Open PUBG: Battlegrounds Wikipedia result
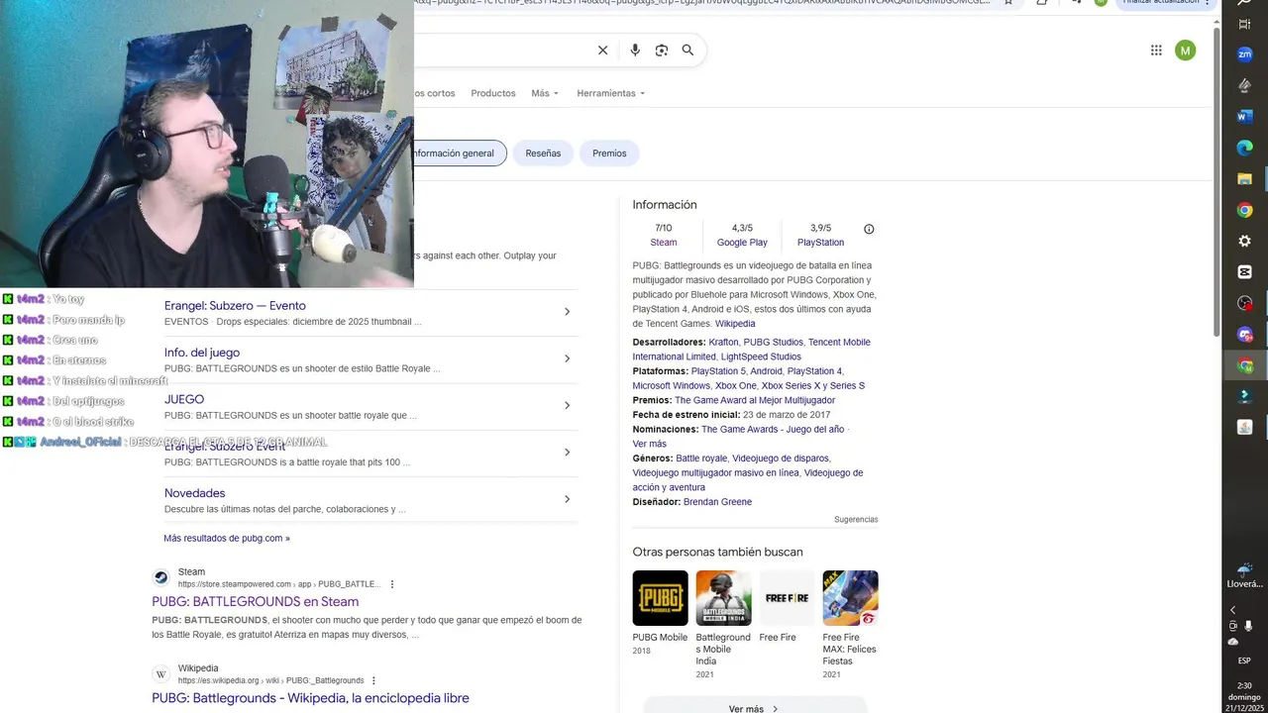Screen dimensions: 1268x713 click(x=310, y=698)
